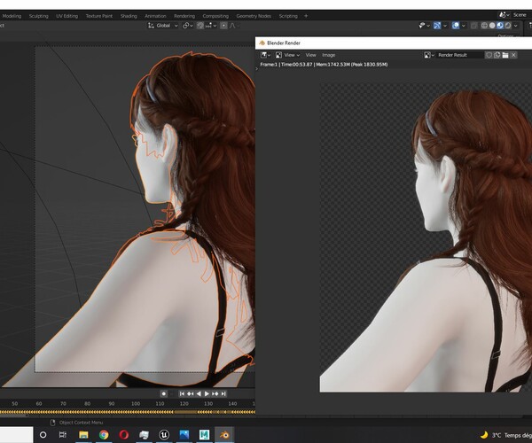The height and width of the screenshot is (443, 532).
Task: Play animation in reverse
Action: [199, 393]
